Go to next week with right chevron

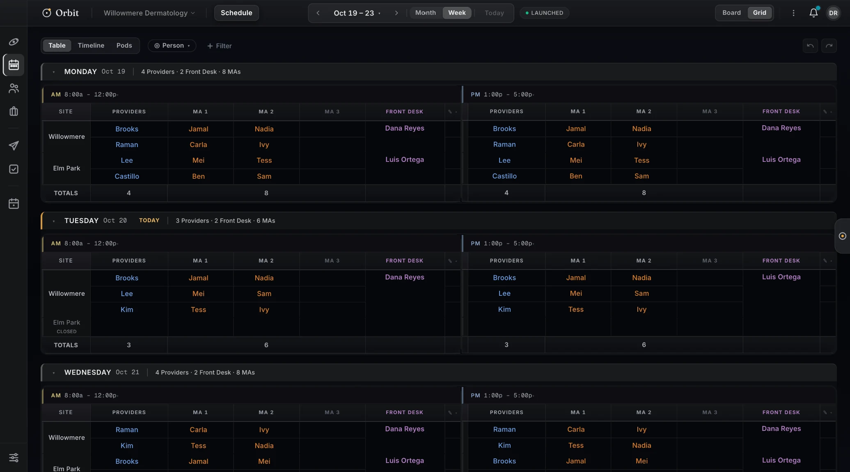coord(396,13)
